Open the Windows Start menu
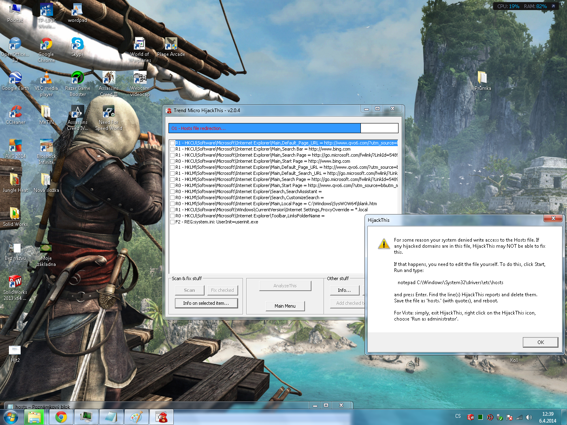 pyautogui.click(x=11, y=417)
